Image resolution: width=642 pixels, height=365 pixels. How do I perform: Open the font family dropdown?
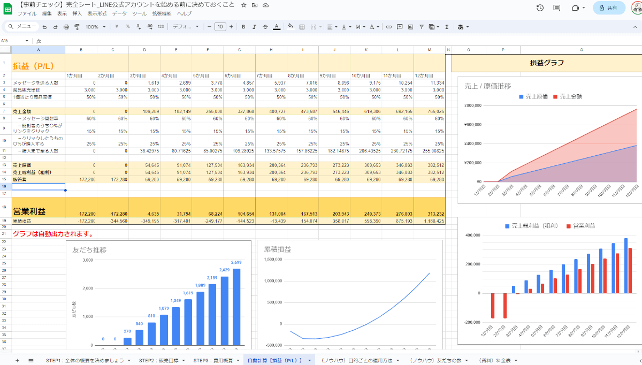coord(185,27)
